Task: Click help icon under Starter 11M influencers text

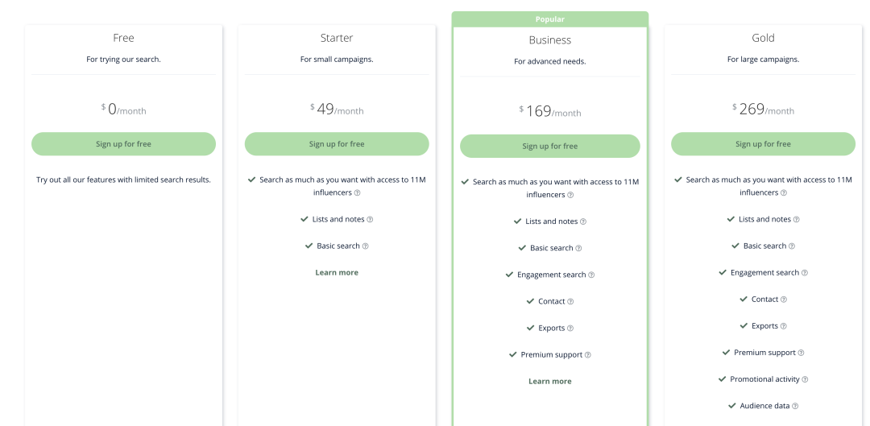Action: tap(358, 193)
